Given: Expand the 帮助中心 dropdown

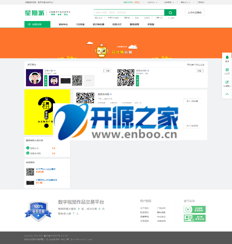Looking at the screenshot, I should pos(185,2).
